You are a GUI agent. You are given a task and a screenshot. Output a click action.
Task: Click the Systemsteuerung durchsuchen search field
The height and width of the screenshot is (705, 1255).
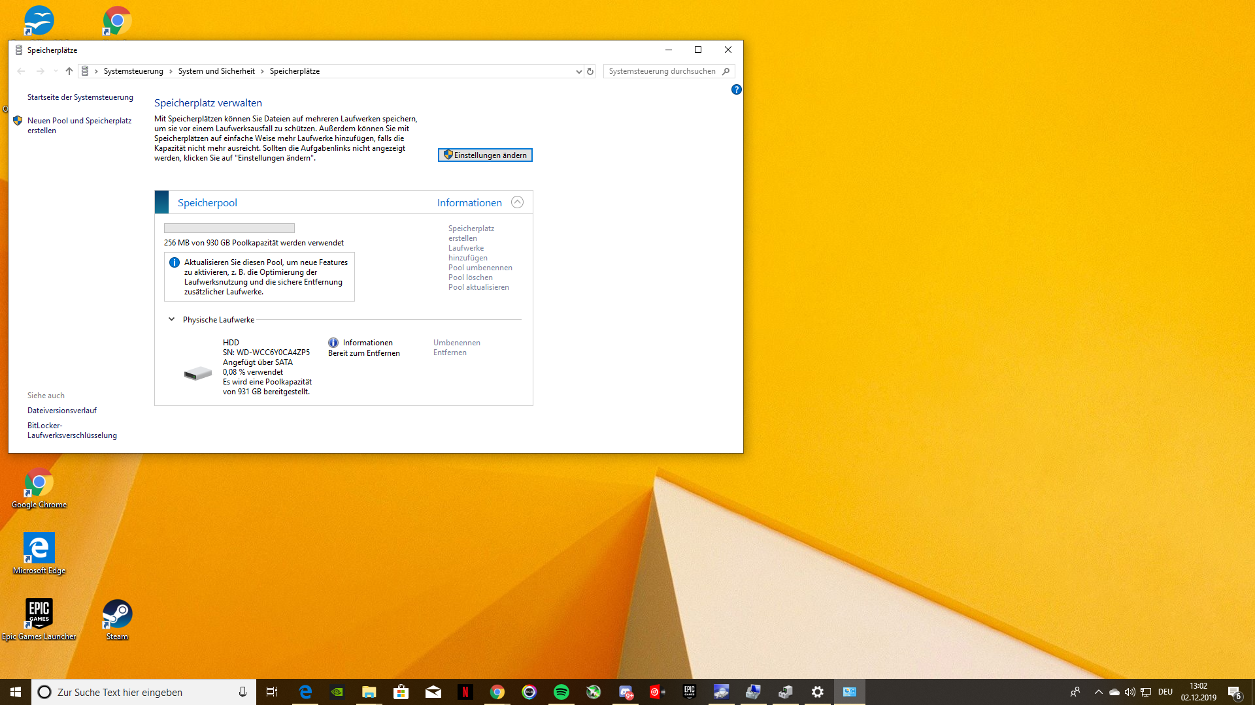[x=661, y=71]
